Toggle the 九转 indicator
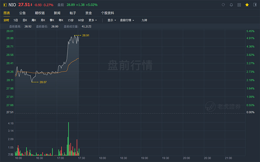The width and height of the screenshot is (260, 162). click(x=144, y=20)
